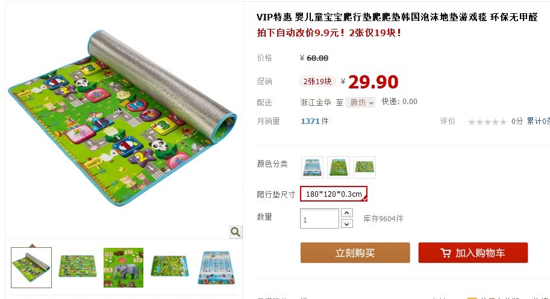Select the blue alphabet mat thumbnail
The image size is (550, 299).
pos(216,268)
